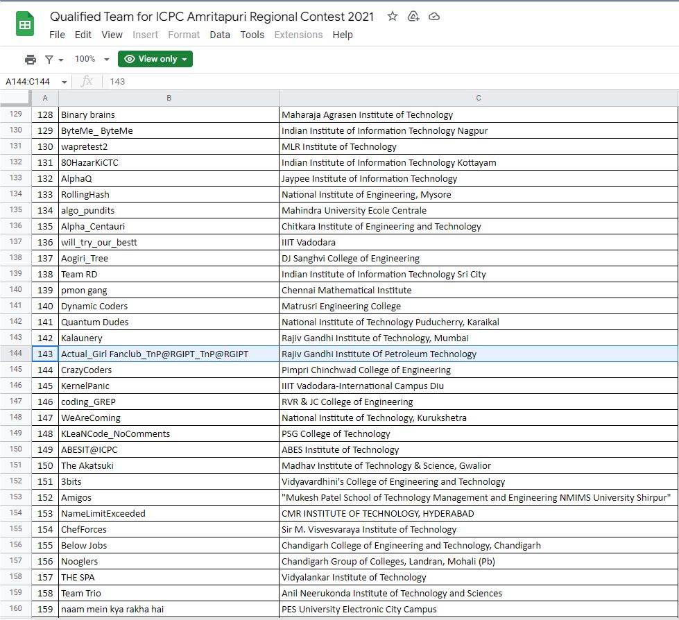Select column C header

click(479, 98)
